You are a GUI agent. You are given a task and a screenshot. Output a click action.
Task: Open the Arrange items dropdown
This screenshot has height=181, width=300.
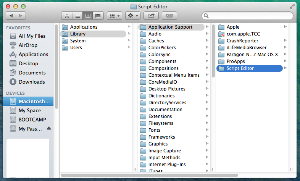115,16
